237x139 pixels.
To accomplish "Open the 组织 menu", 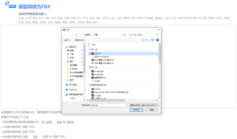I will point(67,40).
